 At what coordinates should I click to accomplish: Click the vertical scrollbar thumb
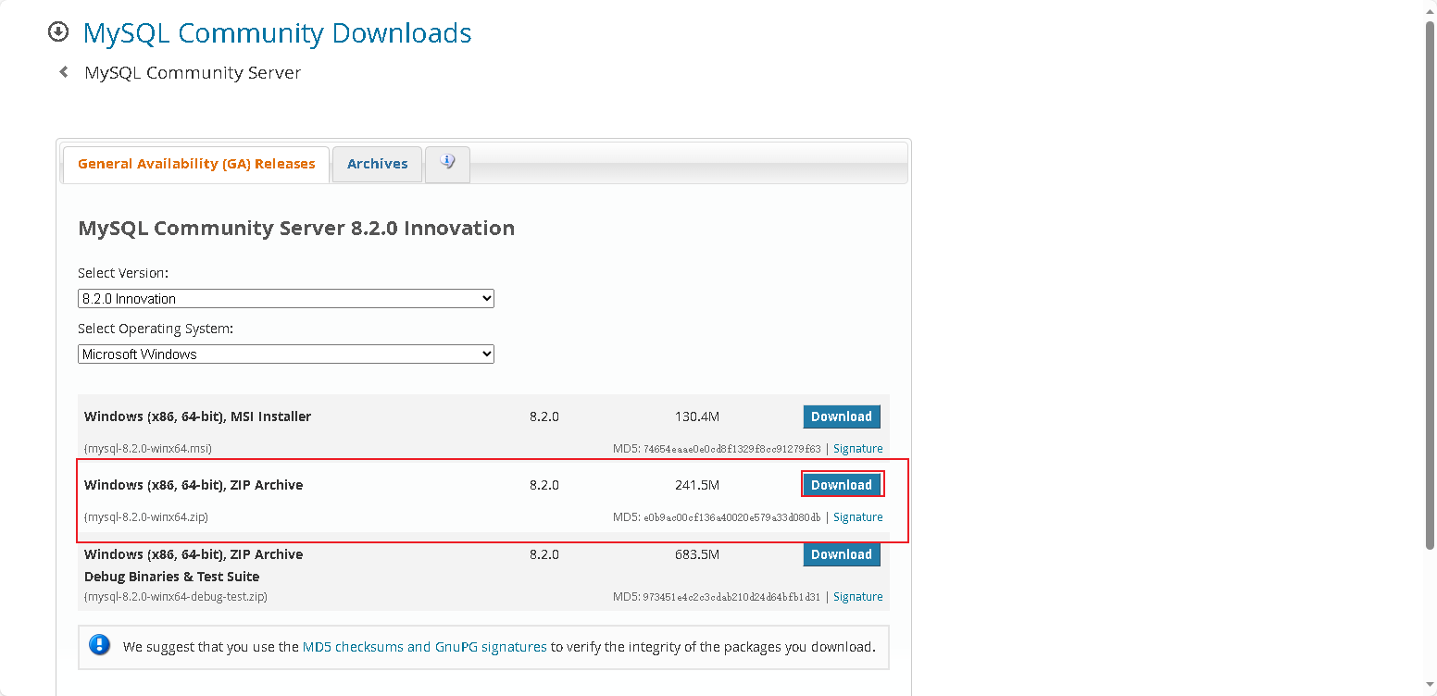pyautogui.click(x=1430, y=278)
